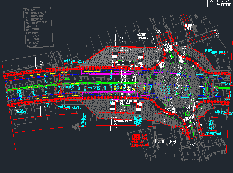The image size is (233, 173).
Task: Select the red text block beside 武汉理工大学
Action: coord(140,141)
